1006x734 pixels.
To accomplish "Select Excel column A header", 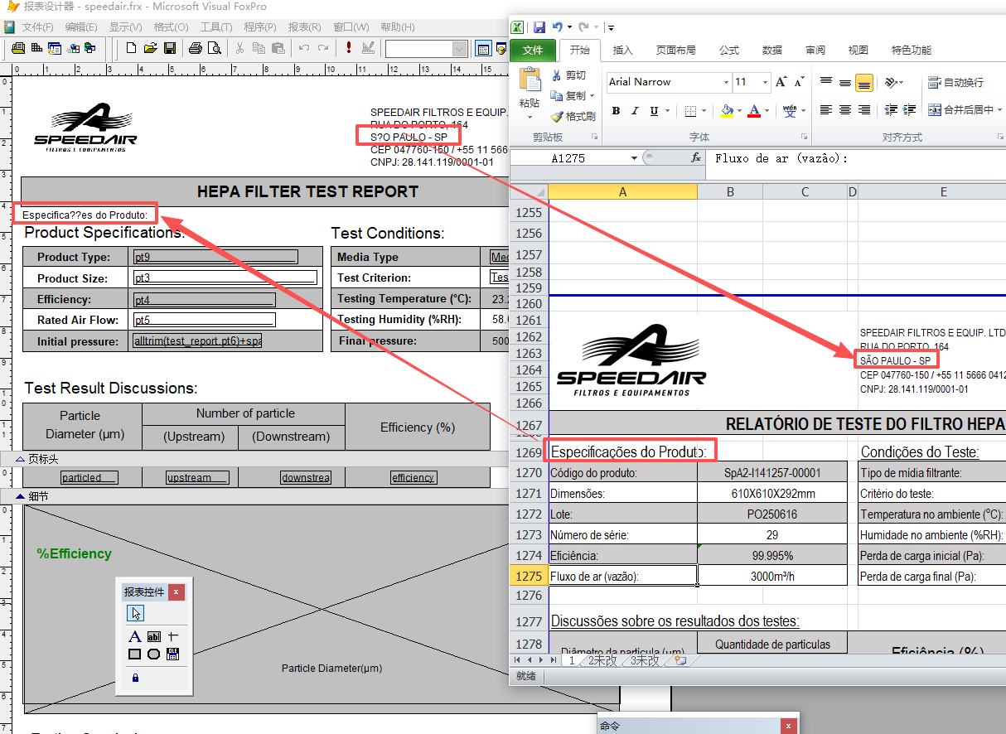I will point(622,192).
